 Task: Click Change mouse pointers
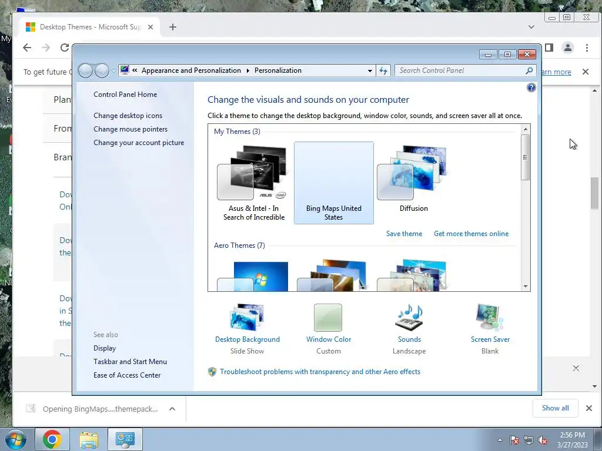[131, 129]
